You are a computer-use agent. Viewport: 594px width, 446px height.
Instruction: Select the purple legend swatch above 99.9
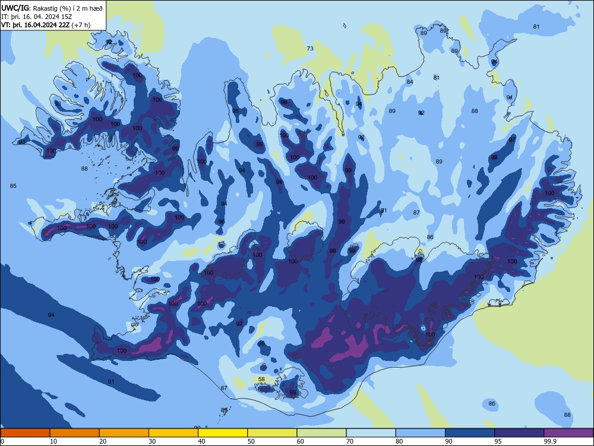568,433
